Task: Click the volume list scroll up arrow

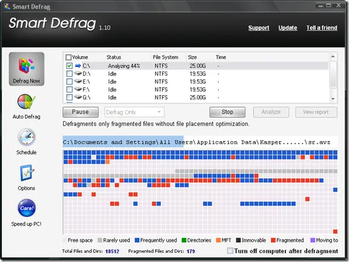Action: (333, 57)
